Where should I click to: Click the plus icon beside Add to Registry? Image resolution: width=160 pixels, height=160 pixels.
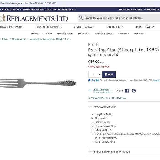pos(90,90)
